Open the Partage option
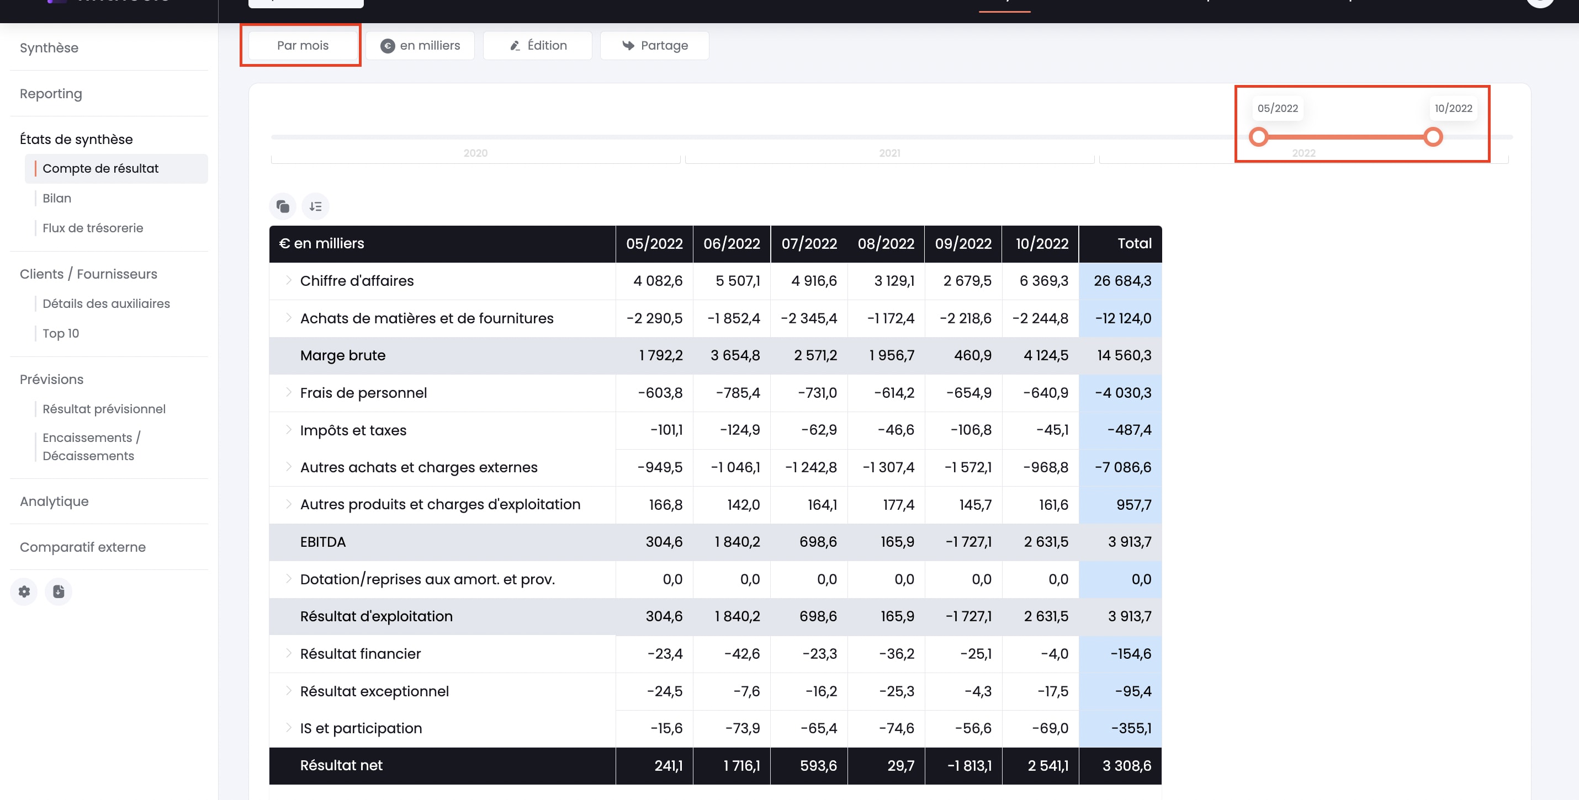 click(x=655, y=46)
